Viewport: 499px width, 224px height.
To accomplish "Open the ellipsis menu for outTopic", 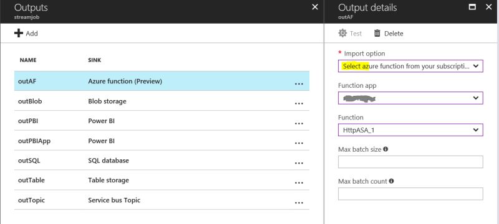I will pyautogui.click(x=299, y=203).
